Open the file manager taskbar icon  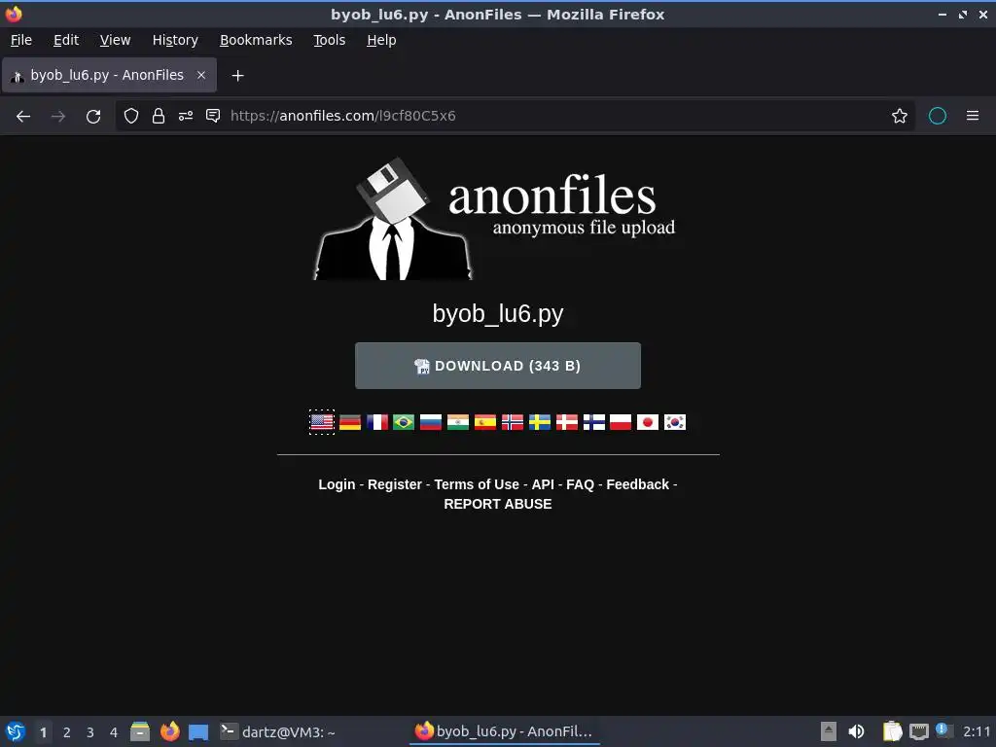[140, 731]
